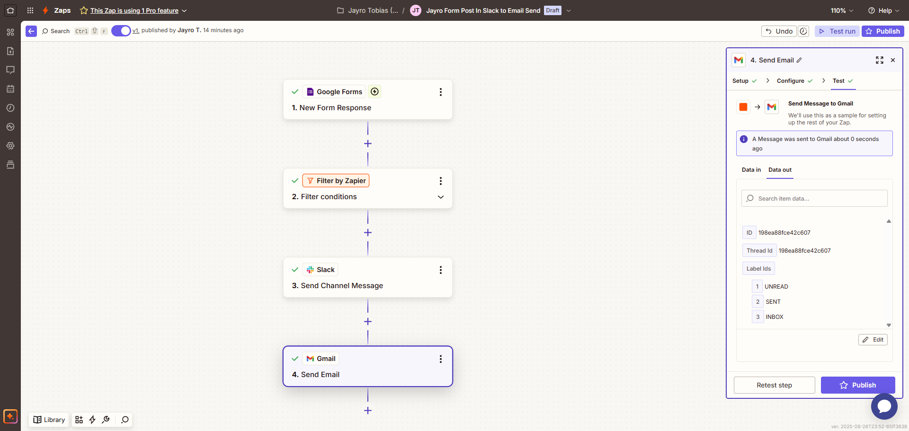Open the auto-layout grid tool
Screen dimensions: 909x431
(x=79, y=420)
